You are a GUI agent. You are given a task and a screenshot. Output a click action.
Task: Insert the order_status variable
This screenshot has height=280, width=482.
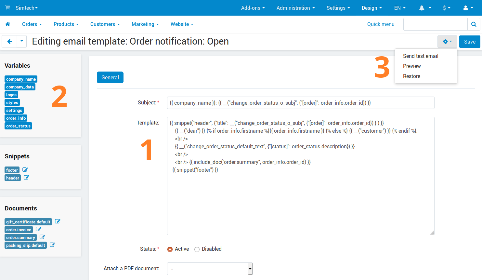18,126
